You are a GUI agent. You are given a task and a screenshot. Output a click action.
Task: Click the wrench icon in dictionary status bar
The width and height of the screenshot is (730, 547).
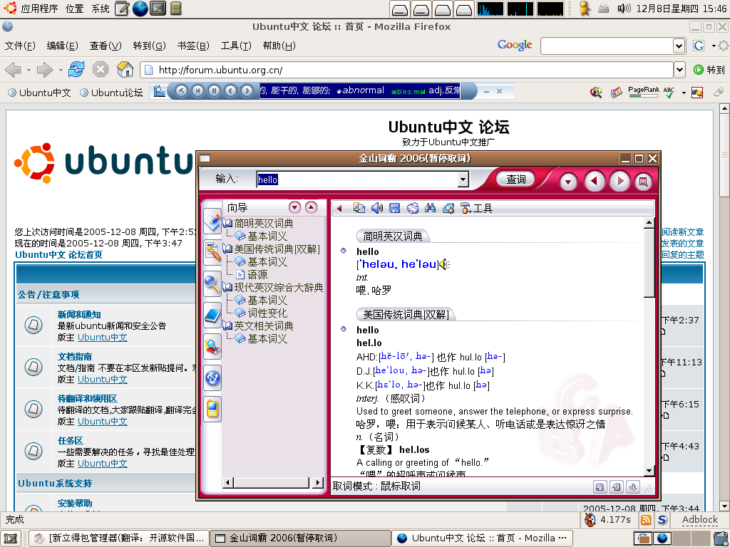(633, 487)
